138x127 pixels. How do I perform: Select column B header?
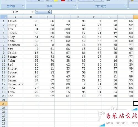pos(31,17)
